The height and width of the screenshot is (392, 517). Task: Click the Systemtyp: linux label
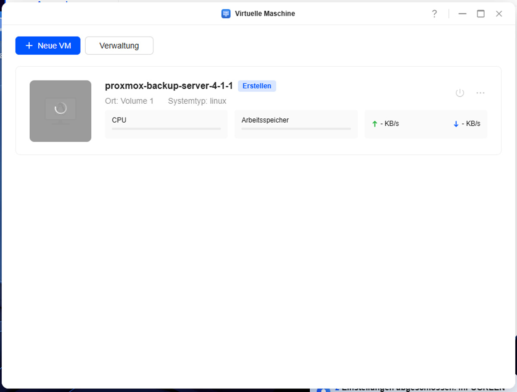click(197, 101)
